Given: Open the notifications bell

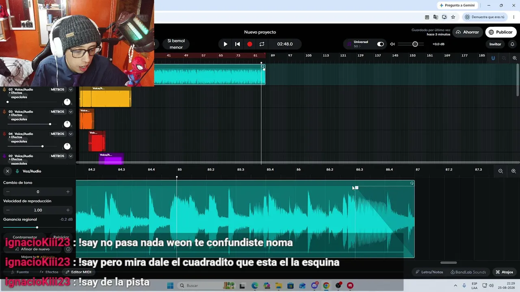Looking at the screenshot, I should click(512, 44).
